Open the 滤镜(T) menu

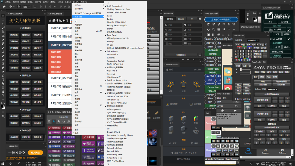point(53,2)
